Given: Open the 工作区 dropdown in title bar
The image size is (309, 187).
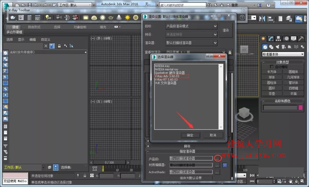Looking at the screenshot, I should [75, 5].
